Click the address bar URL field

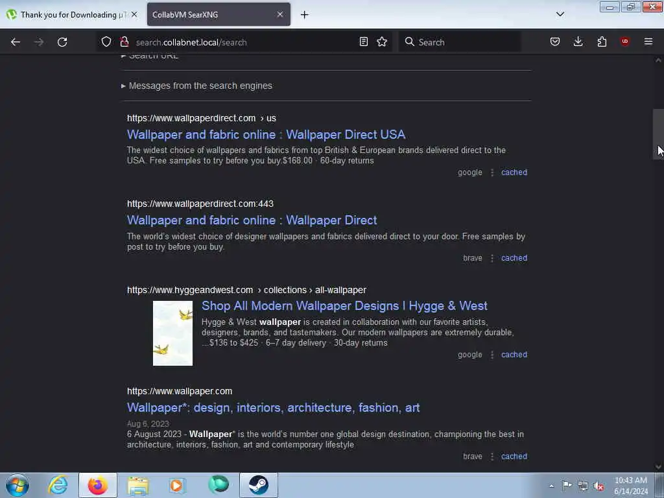coord(244,42)
